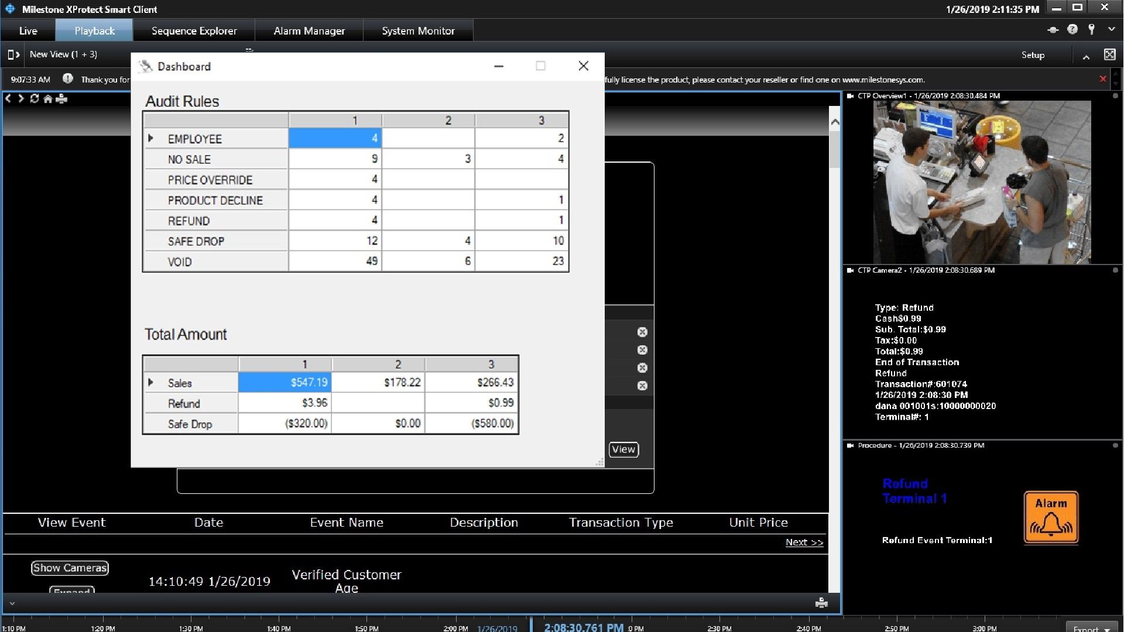
Task: Click the home icon in the browser toolbar
Action: [48, 99]
